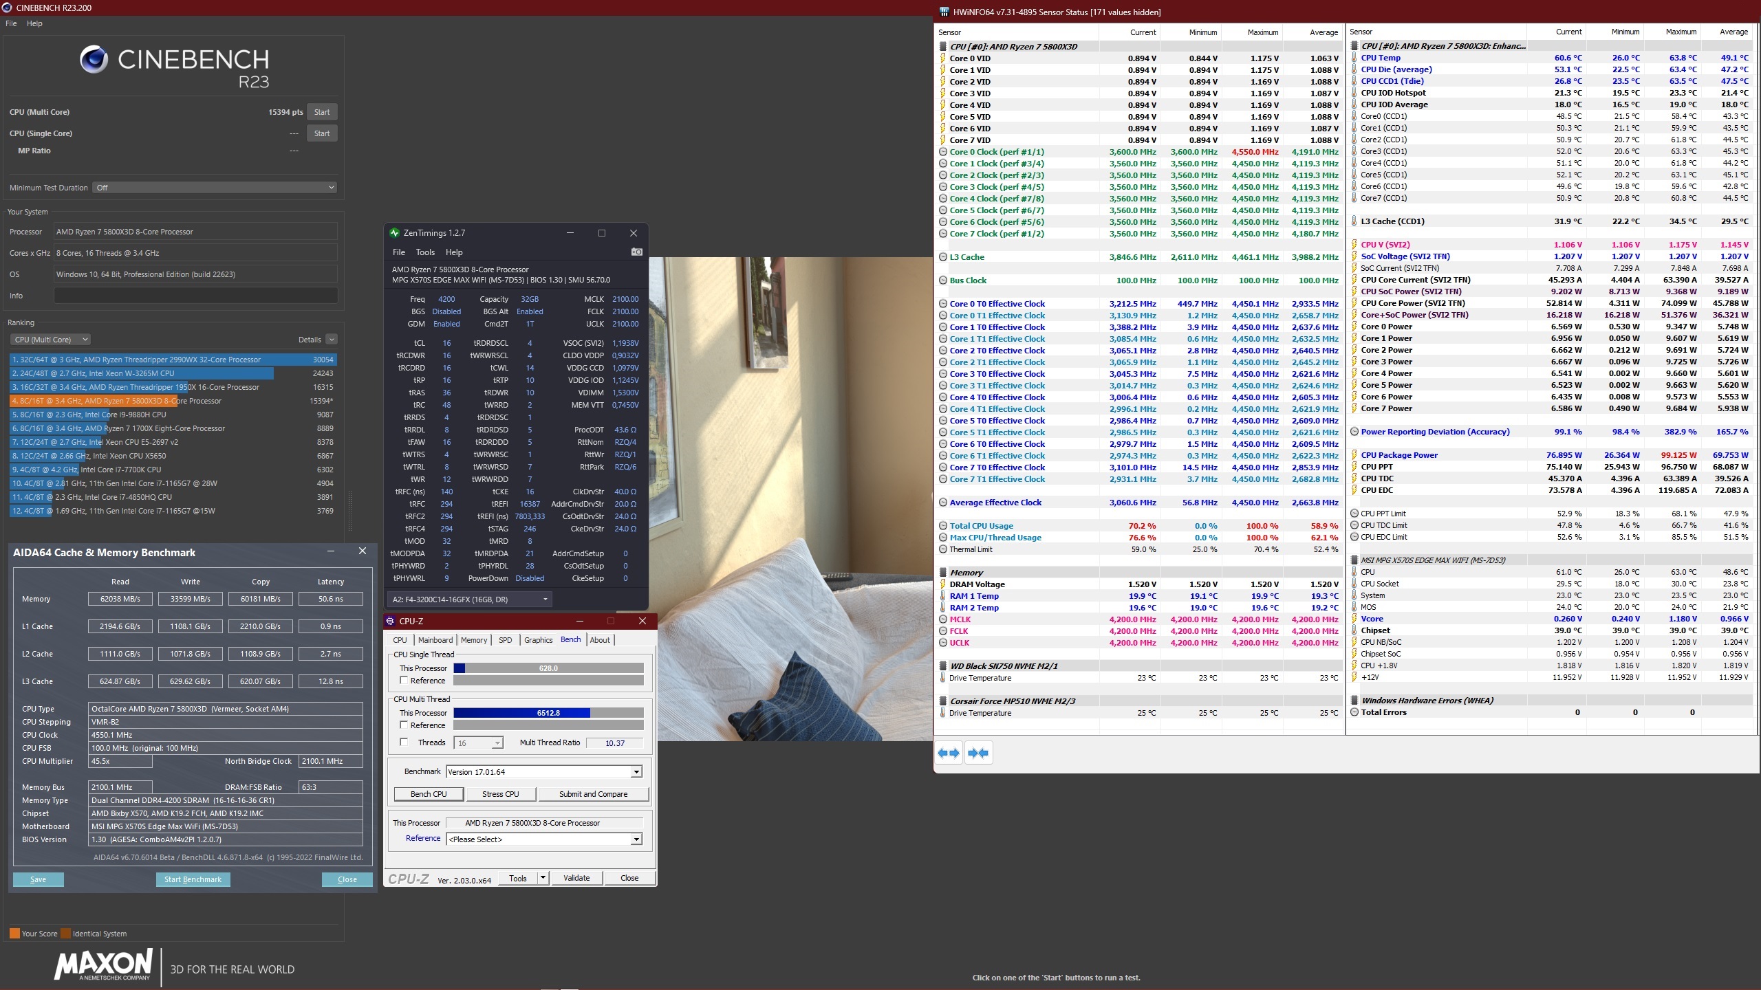Click HWiNFO expand columns arrows icon

(949, 753)
